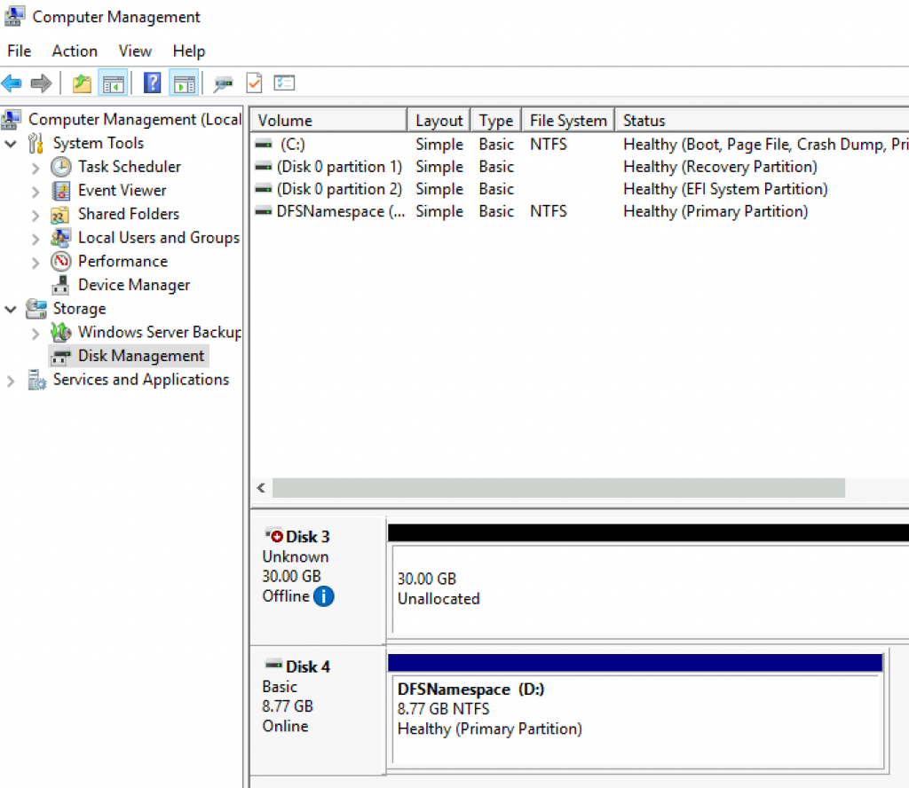The height and width of the screenshot is (788, 909).
Task: Click the checkmark page toolbar icon
Action: tap(255, 83)
